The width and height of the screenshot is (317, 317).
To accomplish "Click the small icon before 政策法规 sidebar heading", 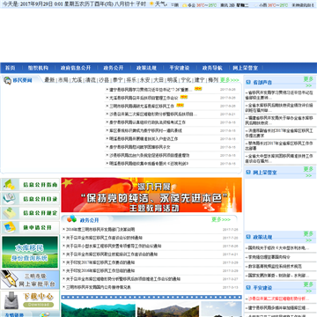I will coord(248,237).
